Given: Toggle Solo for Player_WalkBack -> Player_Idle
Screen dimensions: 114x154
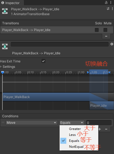Looking at the screenshot, I should [x=97, y=30].
